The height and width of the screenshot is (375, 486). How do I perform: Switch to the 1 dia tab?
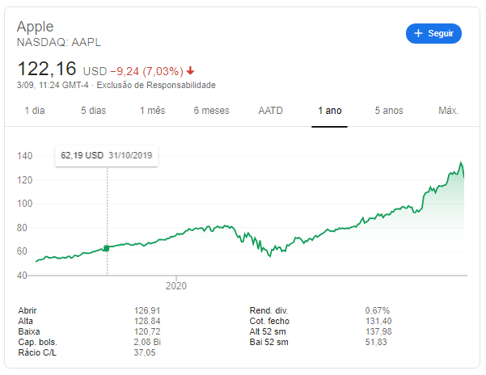coord(35,111)
